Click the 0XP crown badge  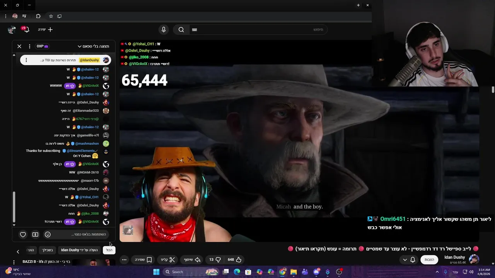(43, 46)
